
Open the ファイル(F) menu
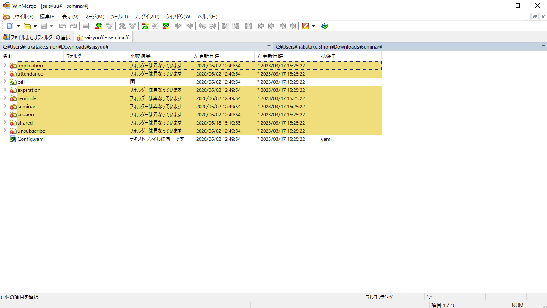pos(23,16)
